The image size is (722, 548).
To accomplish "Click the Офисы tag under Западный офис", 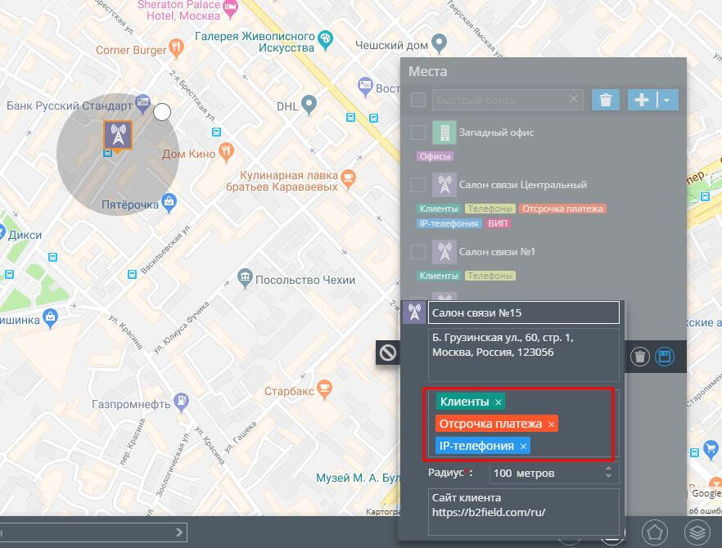I will pyautogui.click(x=435, y=156).
